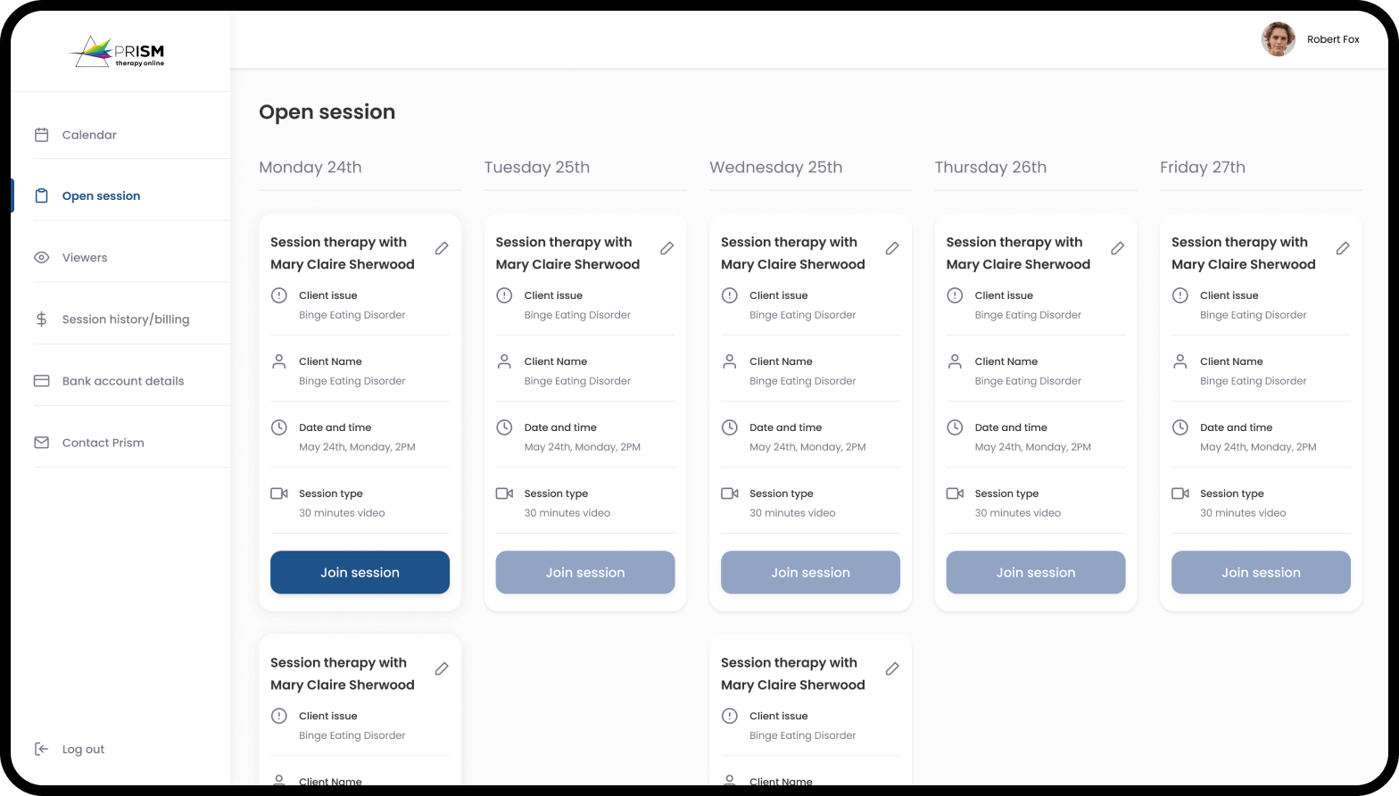Click Join session on Friday 27th card
The image size is (1399, 796).
tap(1261, 572)
